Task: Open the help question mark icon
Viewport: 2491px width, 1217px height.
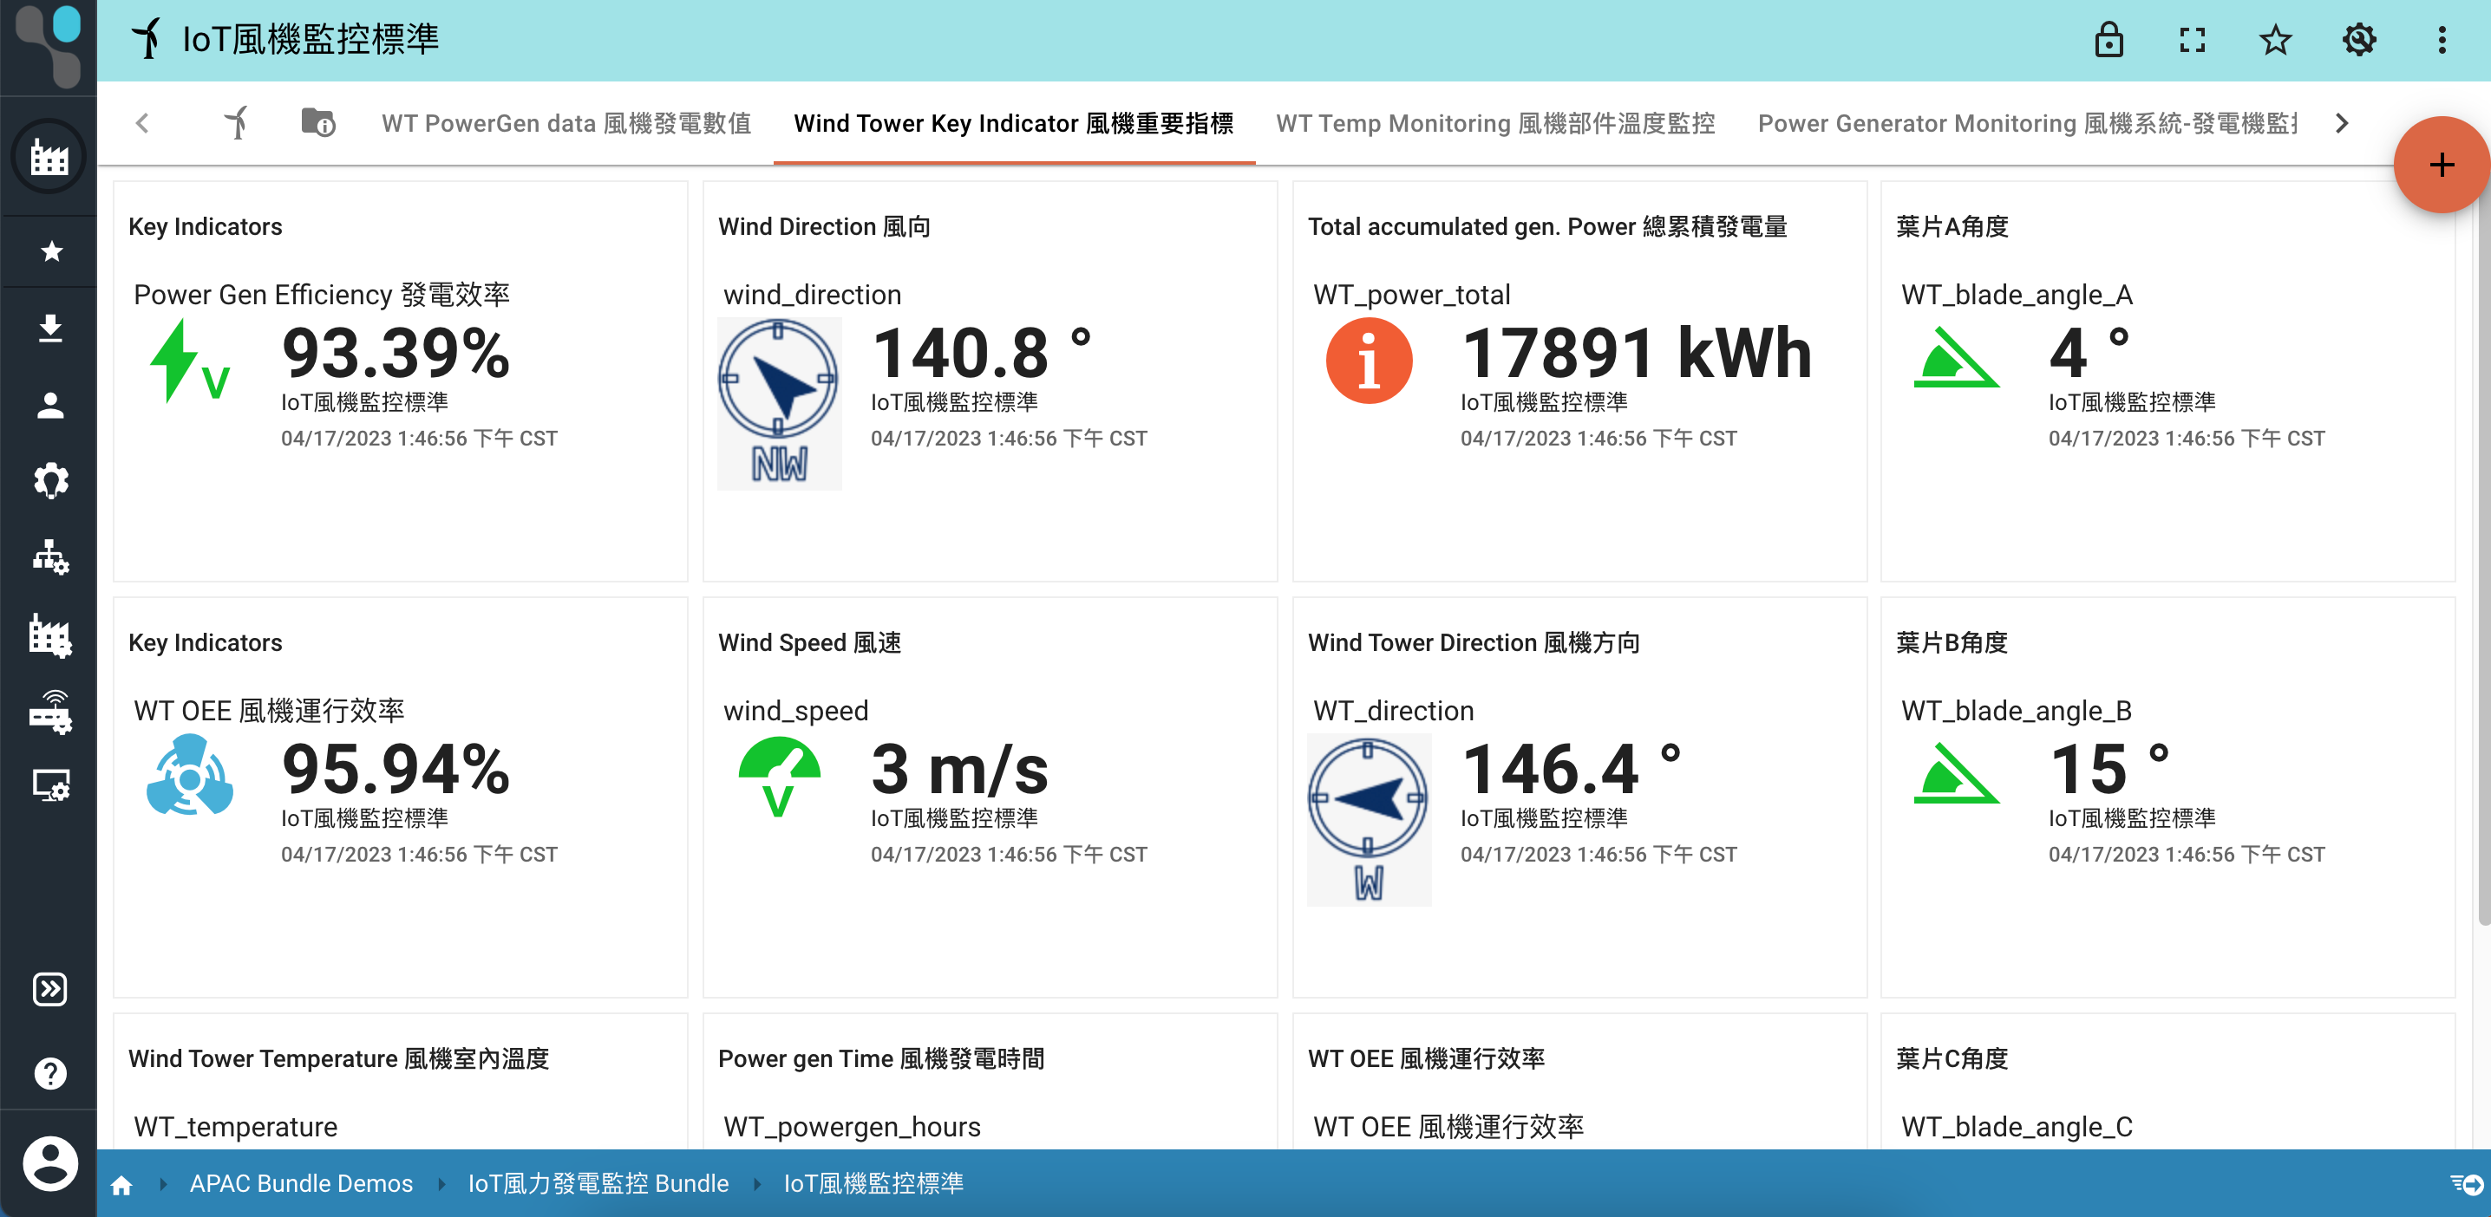Action: pos(50,1073)
